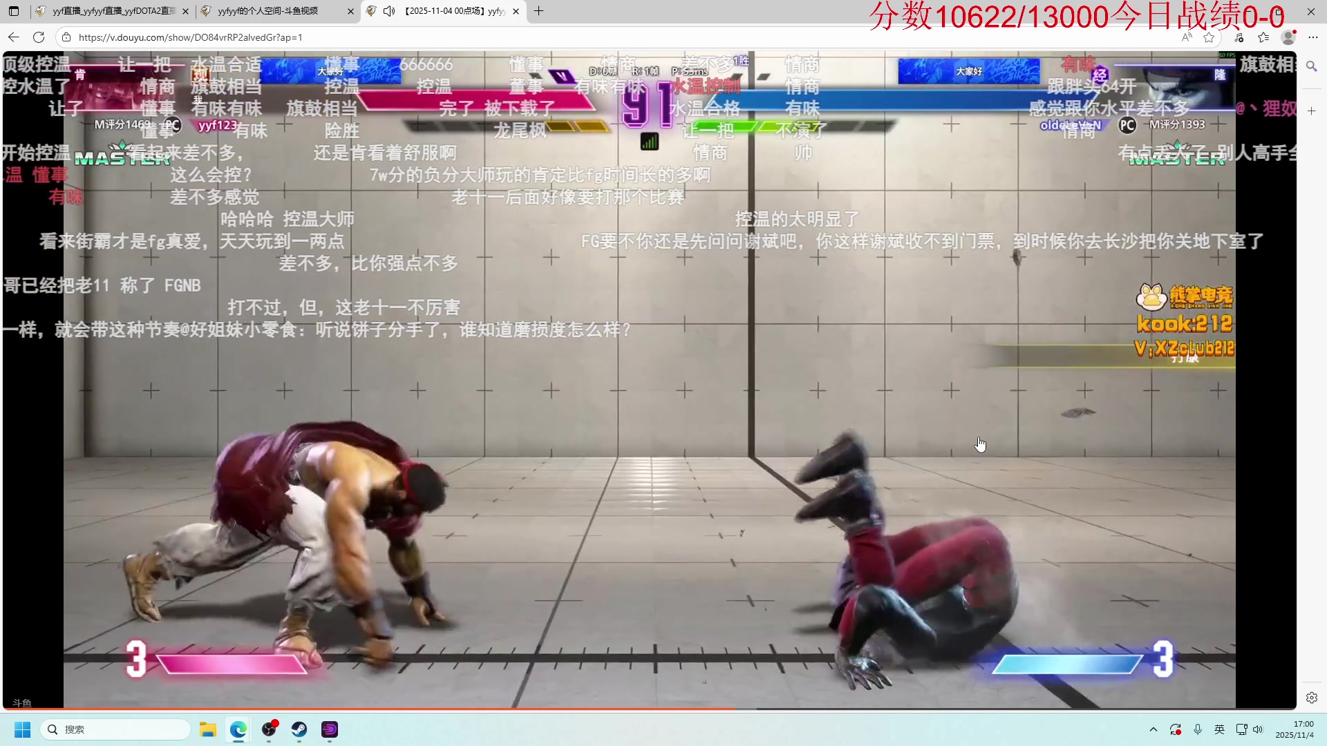Viewport: 1327px width, 746px height.
Task: Expand hidden system tray icons chevron
Action: tap(1153, 729)
